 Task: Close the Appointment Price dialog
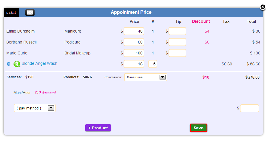pos(263,7)
